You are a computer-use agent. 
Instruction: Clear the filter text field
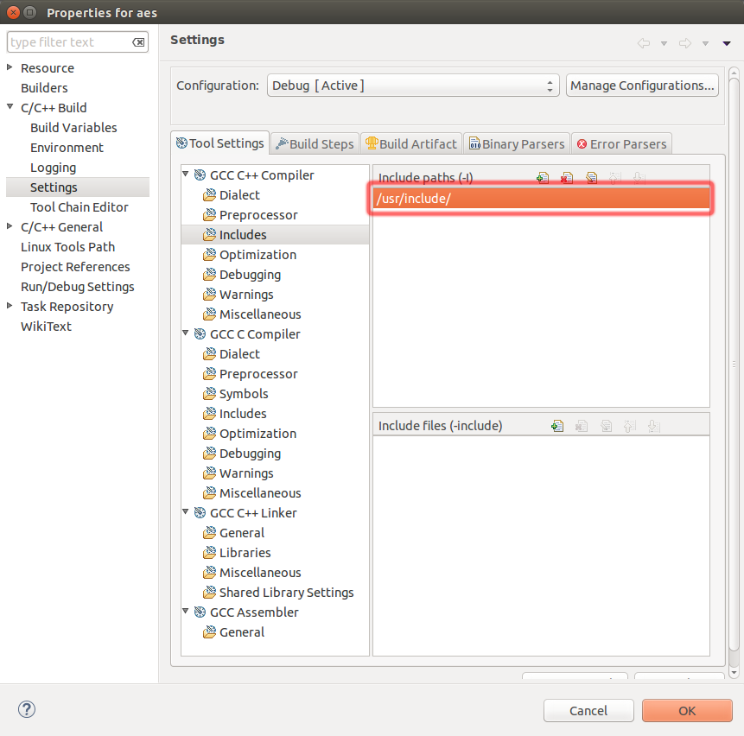click(x=139, y=41)
